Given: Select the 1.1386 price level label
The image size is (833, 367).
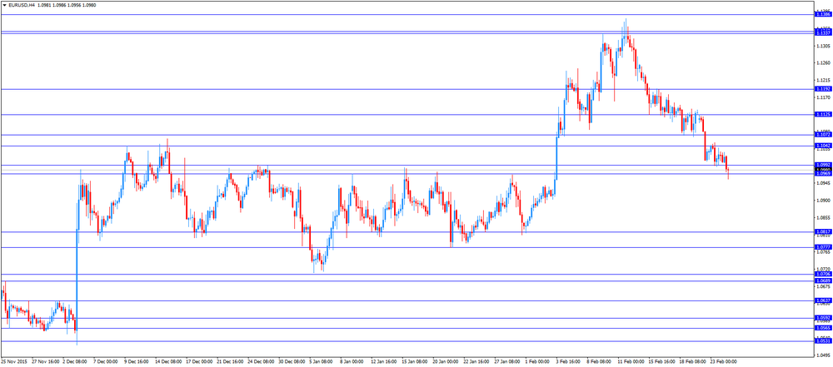Looking at the screenshot, I should [823, 15].
